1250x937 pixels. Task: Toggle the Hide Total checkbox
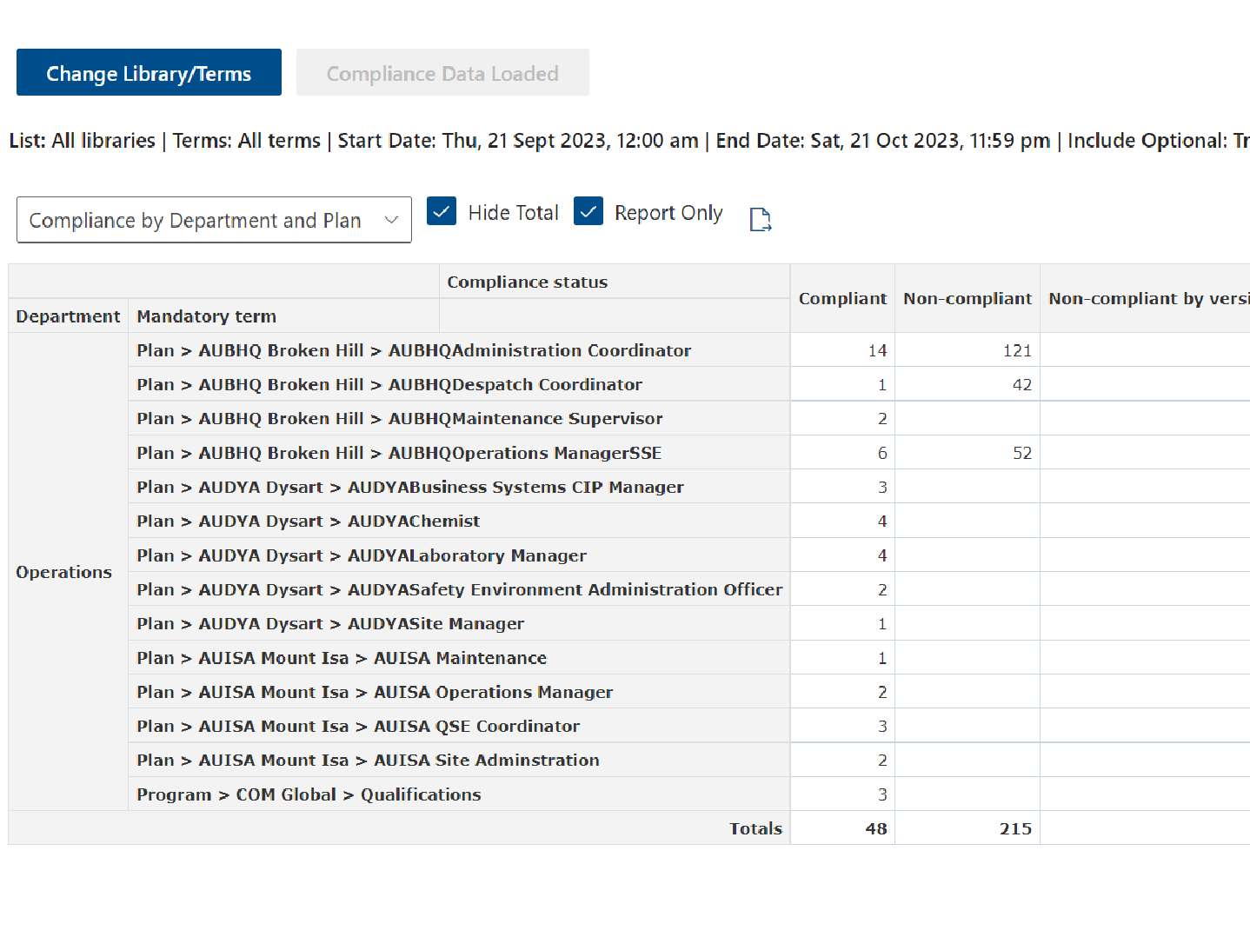(442, 211)
